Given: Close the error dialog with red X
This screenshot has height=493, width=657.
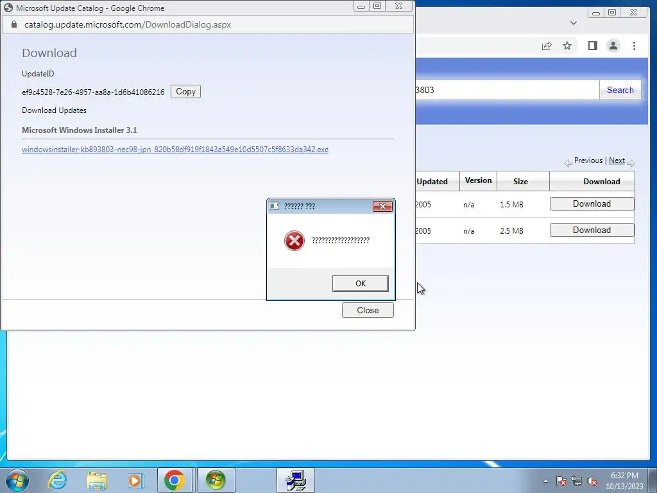Looking at the screenshot, I should tap(382, 206).
